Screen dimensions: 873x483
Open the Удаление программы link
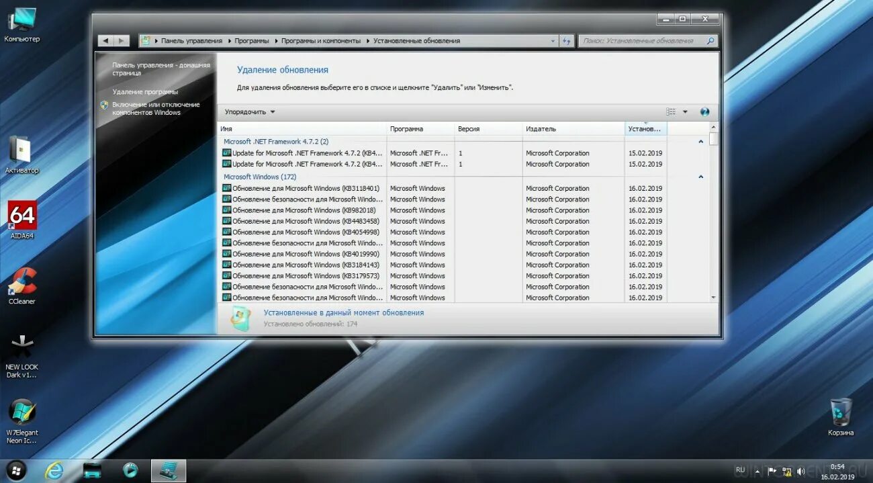tap(145, 92)
